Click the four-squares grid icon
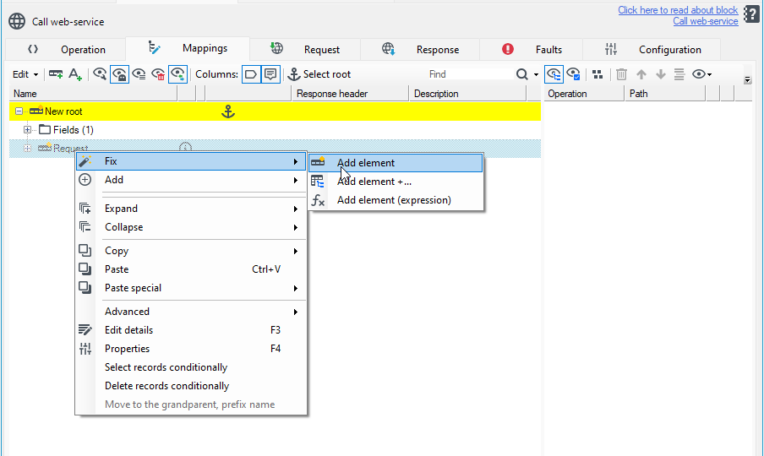This screenshot has width=764, height=456. 598,74
